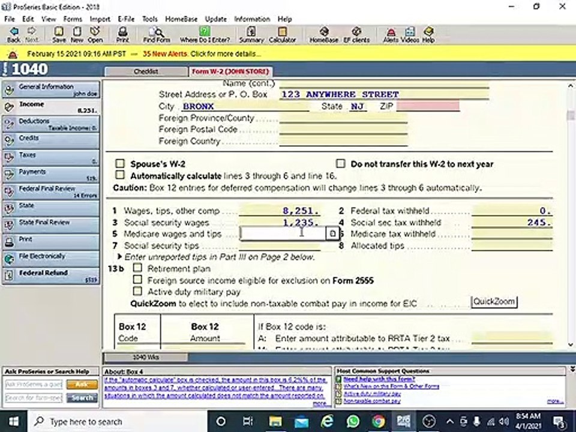Open the Tools menu

(x=150, y=19)
